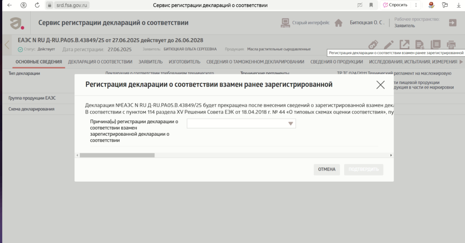Click Тип декларации row label
The image size is (465, 243).
point(24,73)
